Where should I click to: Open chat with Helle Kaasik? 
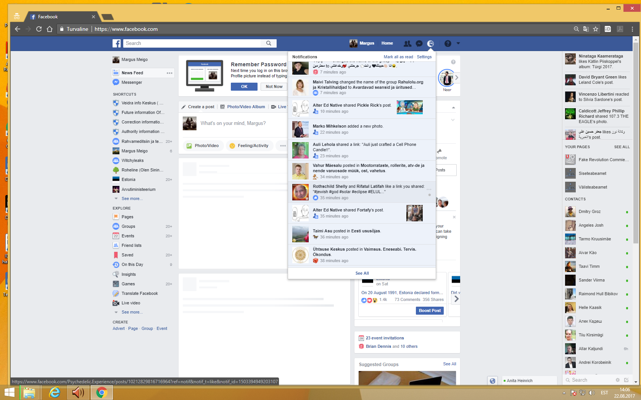click(597, 308)
